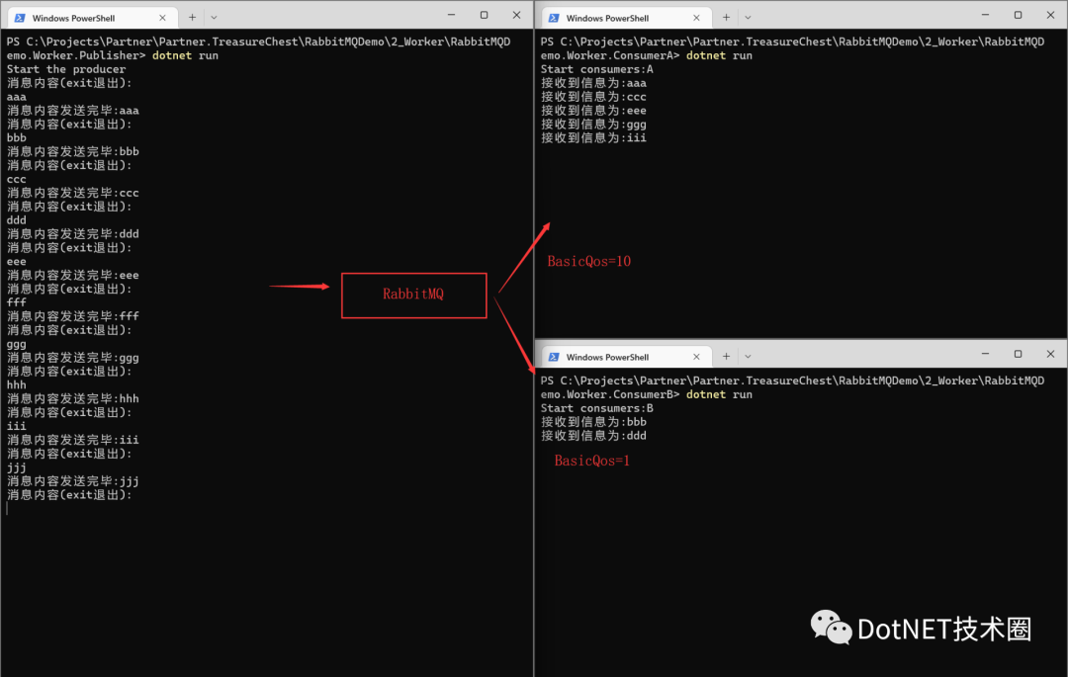Click 'dotnet run' command in ConsumerB window
The height and width of the screenshot is (677, 1068).
[x=719, y=394]
